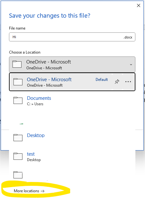This screenshot has height=198, width=145.
Task: Click the Desktop folder icon
Action: (x=18, y=138)
